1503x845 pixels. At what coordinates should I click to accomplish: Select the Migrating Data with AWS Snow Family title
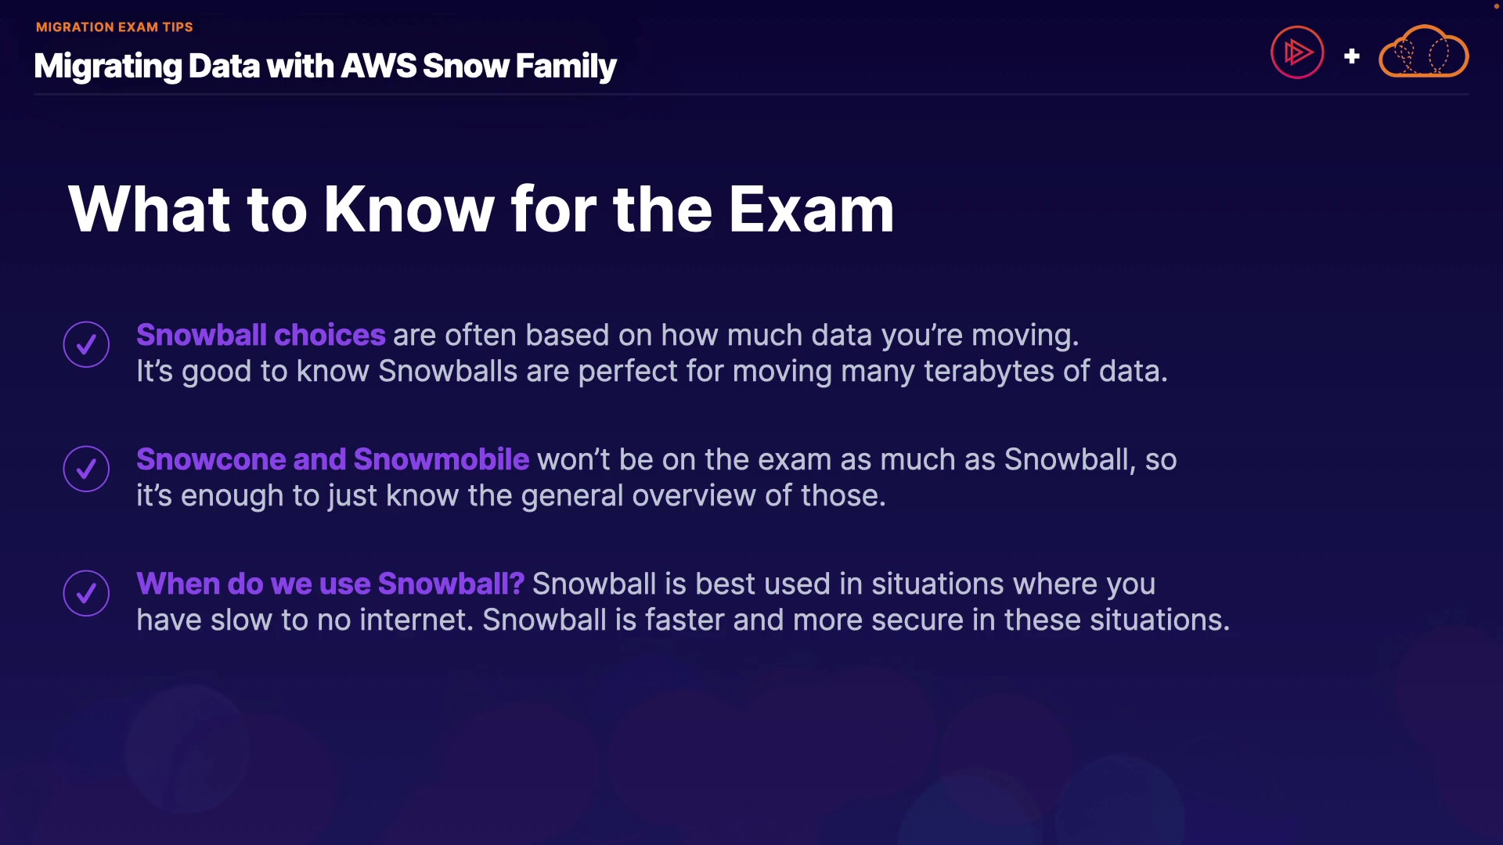(x=325, y=67)
